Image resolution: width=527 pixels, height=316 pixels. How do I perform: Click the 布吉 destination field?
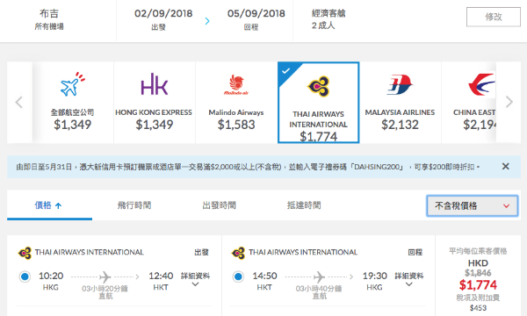point(49,19)
